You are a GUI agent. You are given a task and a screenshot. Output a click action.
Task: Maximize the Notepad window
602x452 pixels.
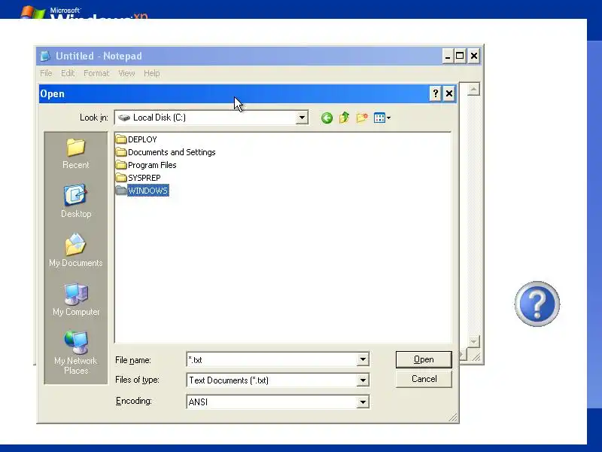(460, 56)
